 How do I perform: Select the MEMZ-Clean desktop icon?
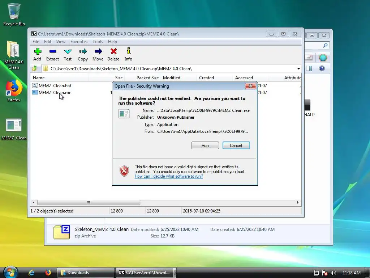pos(14,129)
